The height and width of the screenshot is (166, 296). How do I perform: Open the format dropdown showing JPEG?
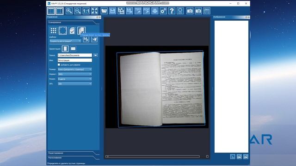click(x=75, y=74)
